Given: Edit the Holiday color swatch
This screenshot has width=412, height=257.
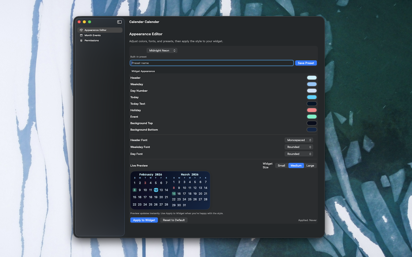Looking at the screenshot, I should coord(312,110).
